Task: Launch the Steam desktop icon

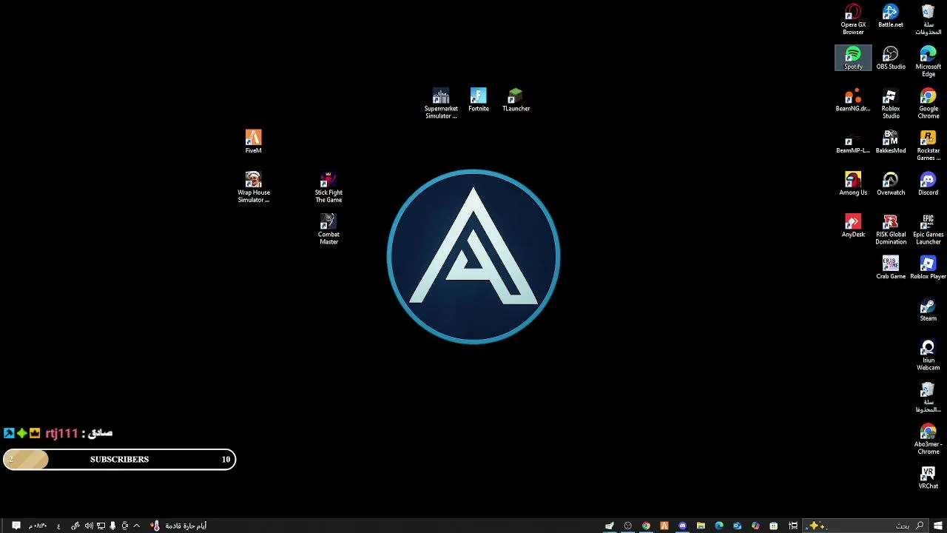Action: [929, 309]
